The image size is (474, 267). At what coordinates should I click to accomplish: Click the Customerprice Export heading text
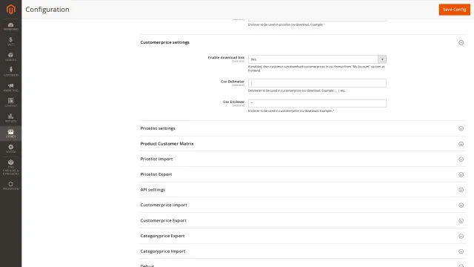pos(163,220)
